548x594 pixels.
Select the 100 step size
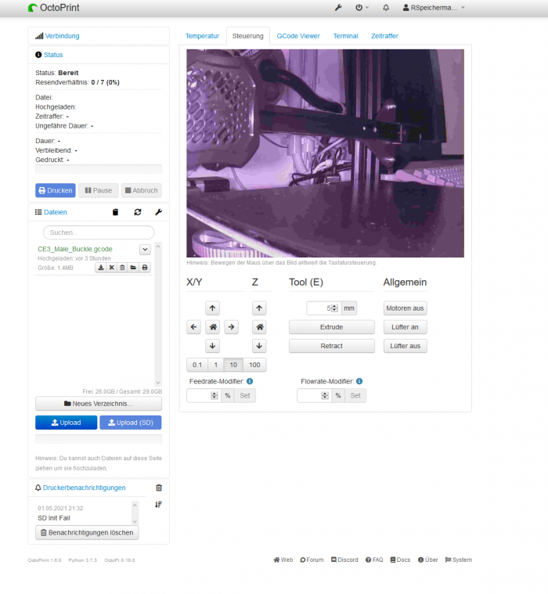pyautogui.click(x=254, y=365)
